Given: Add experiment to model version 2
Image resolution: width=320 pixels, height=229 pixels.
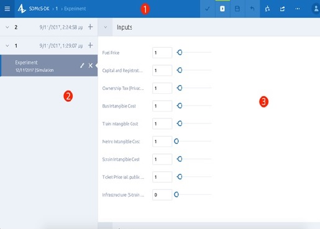Looking at the screenshot, I should [x=91, y=27].
